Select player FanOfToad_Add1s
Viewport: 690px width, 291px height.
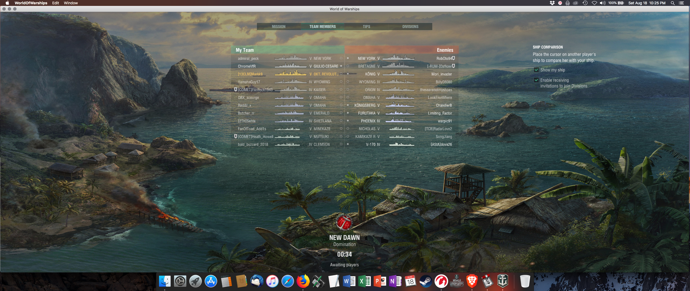click(252, 129)
